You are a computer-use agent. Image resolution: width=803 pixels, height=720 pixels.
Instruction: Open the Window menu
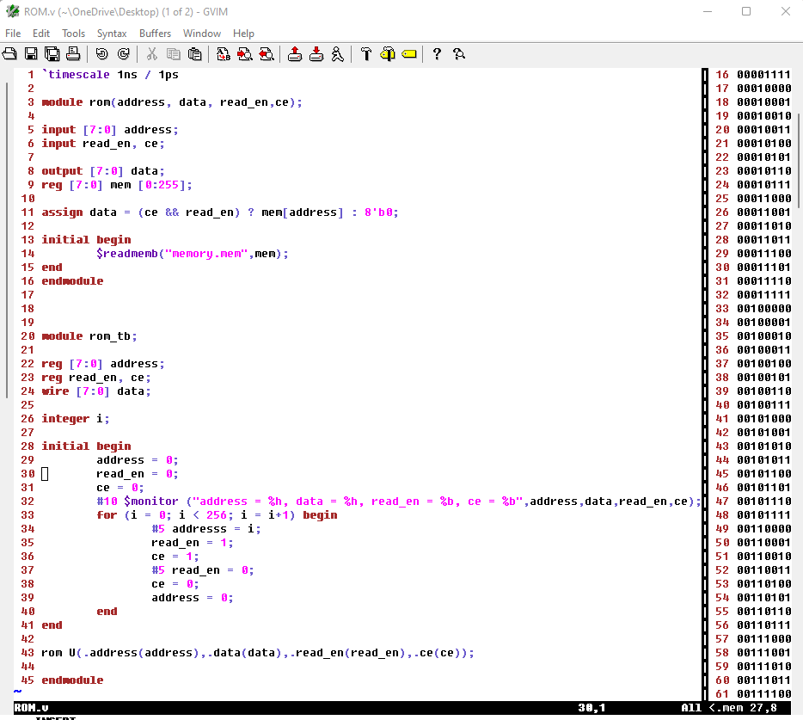tap(202, 34)
